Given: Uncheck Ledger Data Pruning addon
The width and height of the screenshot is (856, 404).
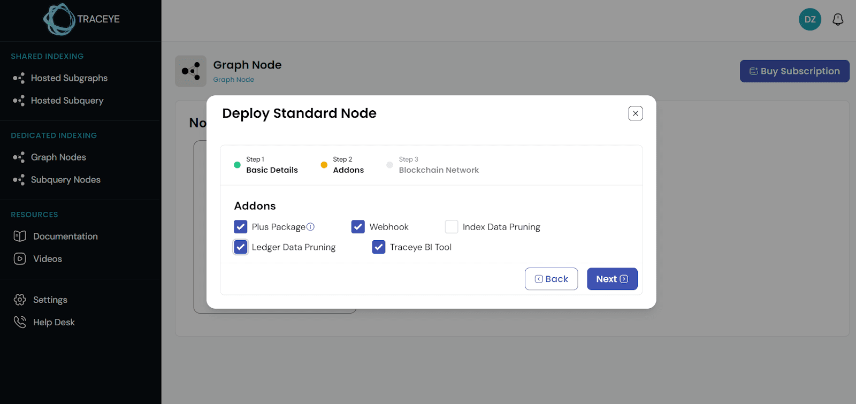Looking at the screenshot, I should click(241, 247).
